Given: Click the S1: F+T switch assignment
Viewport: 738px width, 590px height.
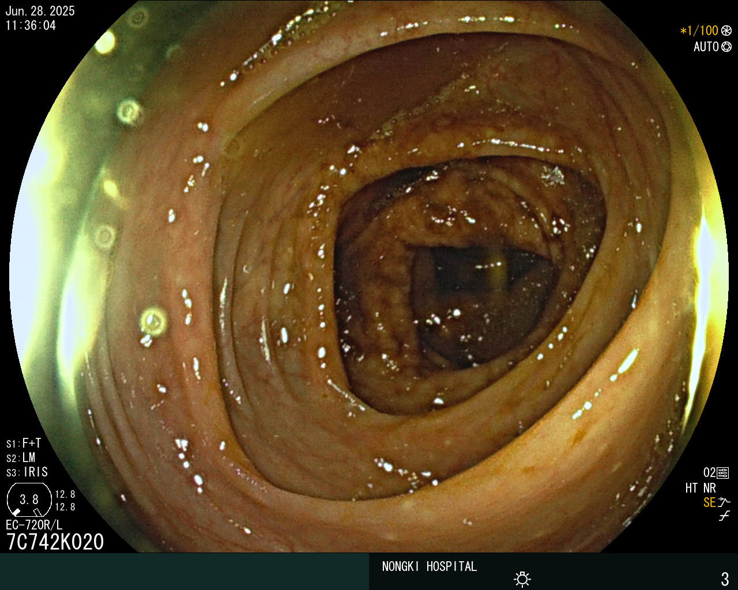Looking at the screenshot, I should pos(24,444).
